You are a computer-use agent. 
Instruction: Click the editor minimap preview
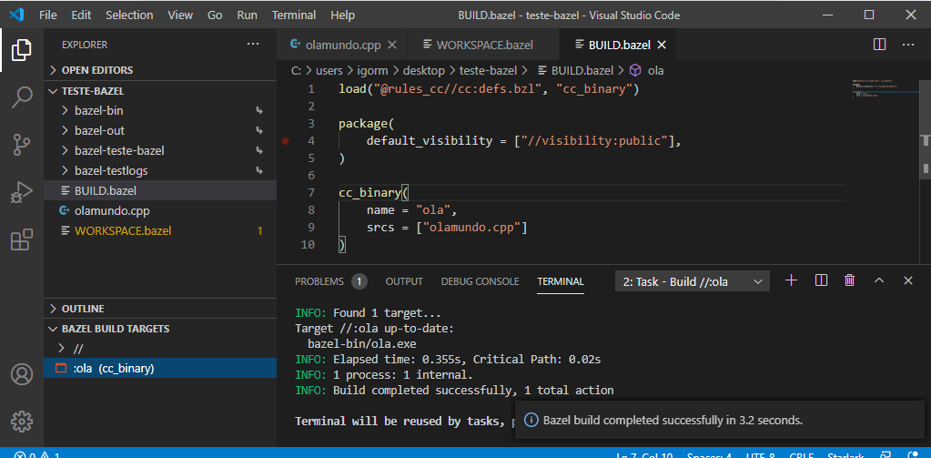click(x=885, y=89)
